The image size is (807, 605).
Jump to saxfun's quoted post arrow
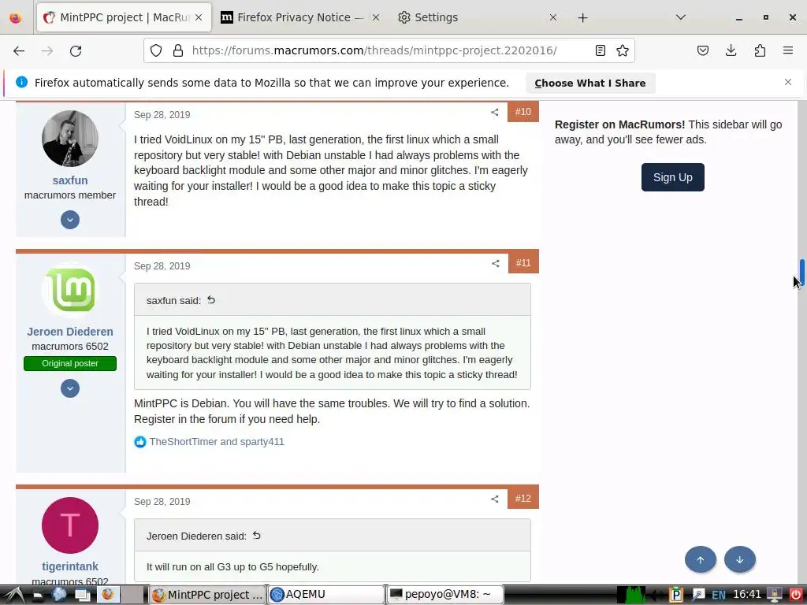click(x=211, y=300)
